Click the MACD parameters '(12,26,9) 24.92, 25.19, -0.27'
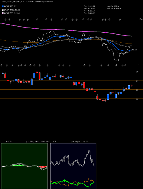Screen dimensions: 143x189 click(x=38, y=141)
